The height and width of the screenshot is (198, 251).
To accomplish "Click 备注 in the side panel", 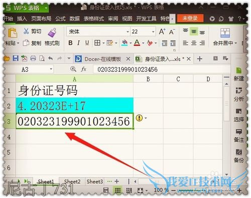I will click(x=239, y=136).
